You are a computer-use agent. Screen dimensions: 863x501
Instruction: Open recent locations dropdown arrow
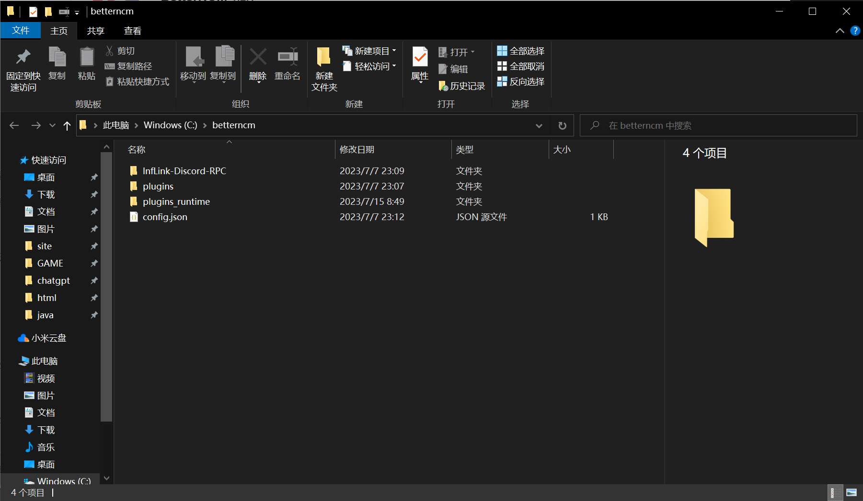click(52, 125)
